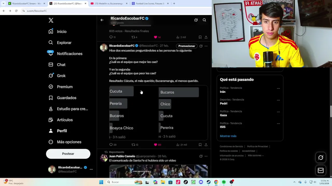Click the Grok icon in profile header
The height and width of the screenshot is (186, 332).
[196, 20]
